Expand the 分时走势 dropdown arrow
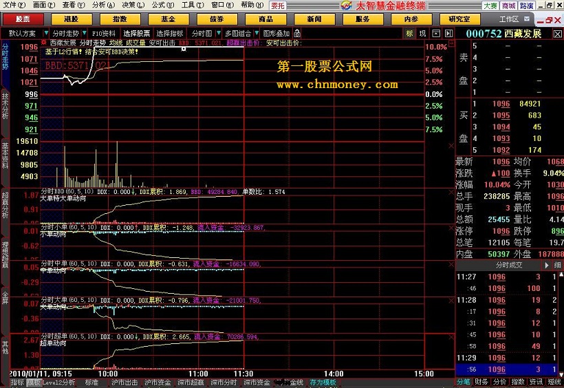The width and height of the screenshot is (564, 388). tap(84, 34)
